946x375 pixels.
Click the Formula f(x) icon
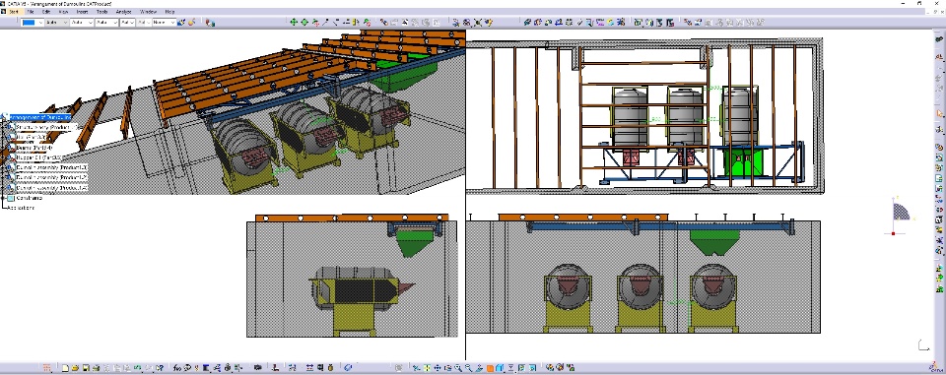click(x=176, y=367)
